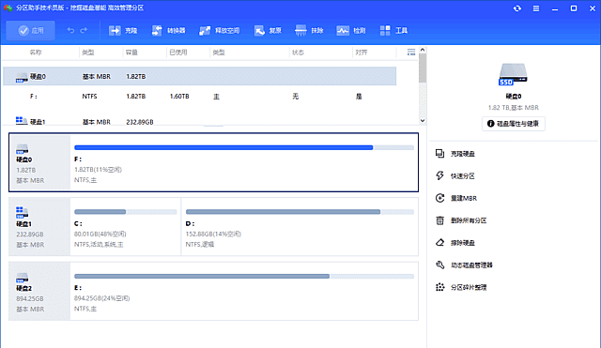Viewport: 601px width, 348px height.
Task: Sort by the 状态 column header
Action: (x=298, y=53)
